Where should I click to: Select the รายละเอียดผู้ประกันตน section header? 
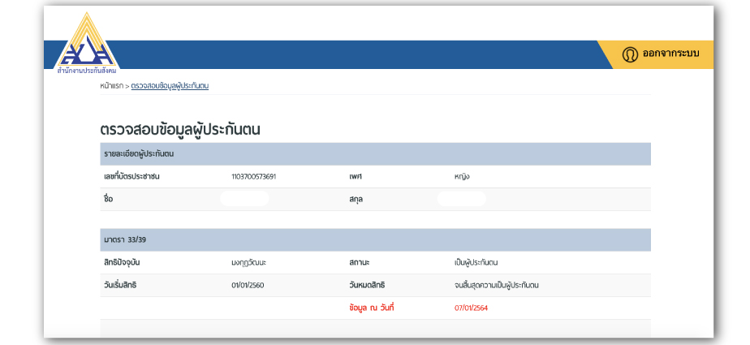point(139,153)
